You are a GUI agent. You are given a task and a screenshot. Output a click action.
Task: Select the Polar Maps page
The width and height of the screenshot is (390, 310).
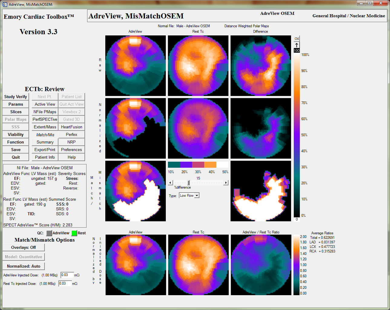coord(16,119)
